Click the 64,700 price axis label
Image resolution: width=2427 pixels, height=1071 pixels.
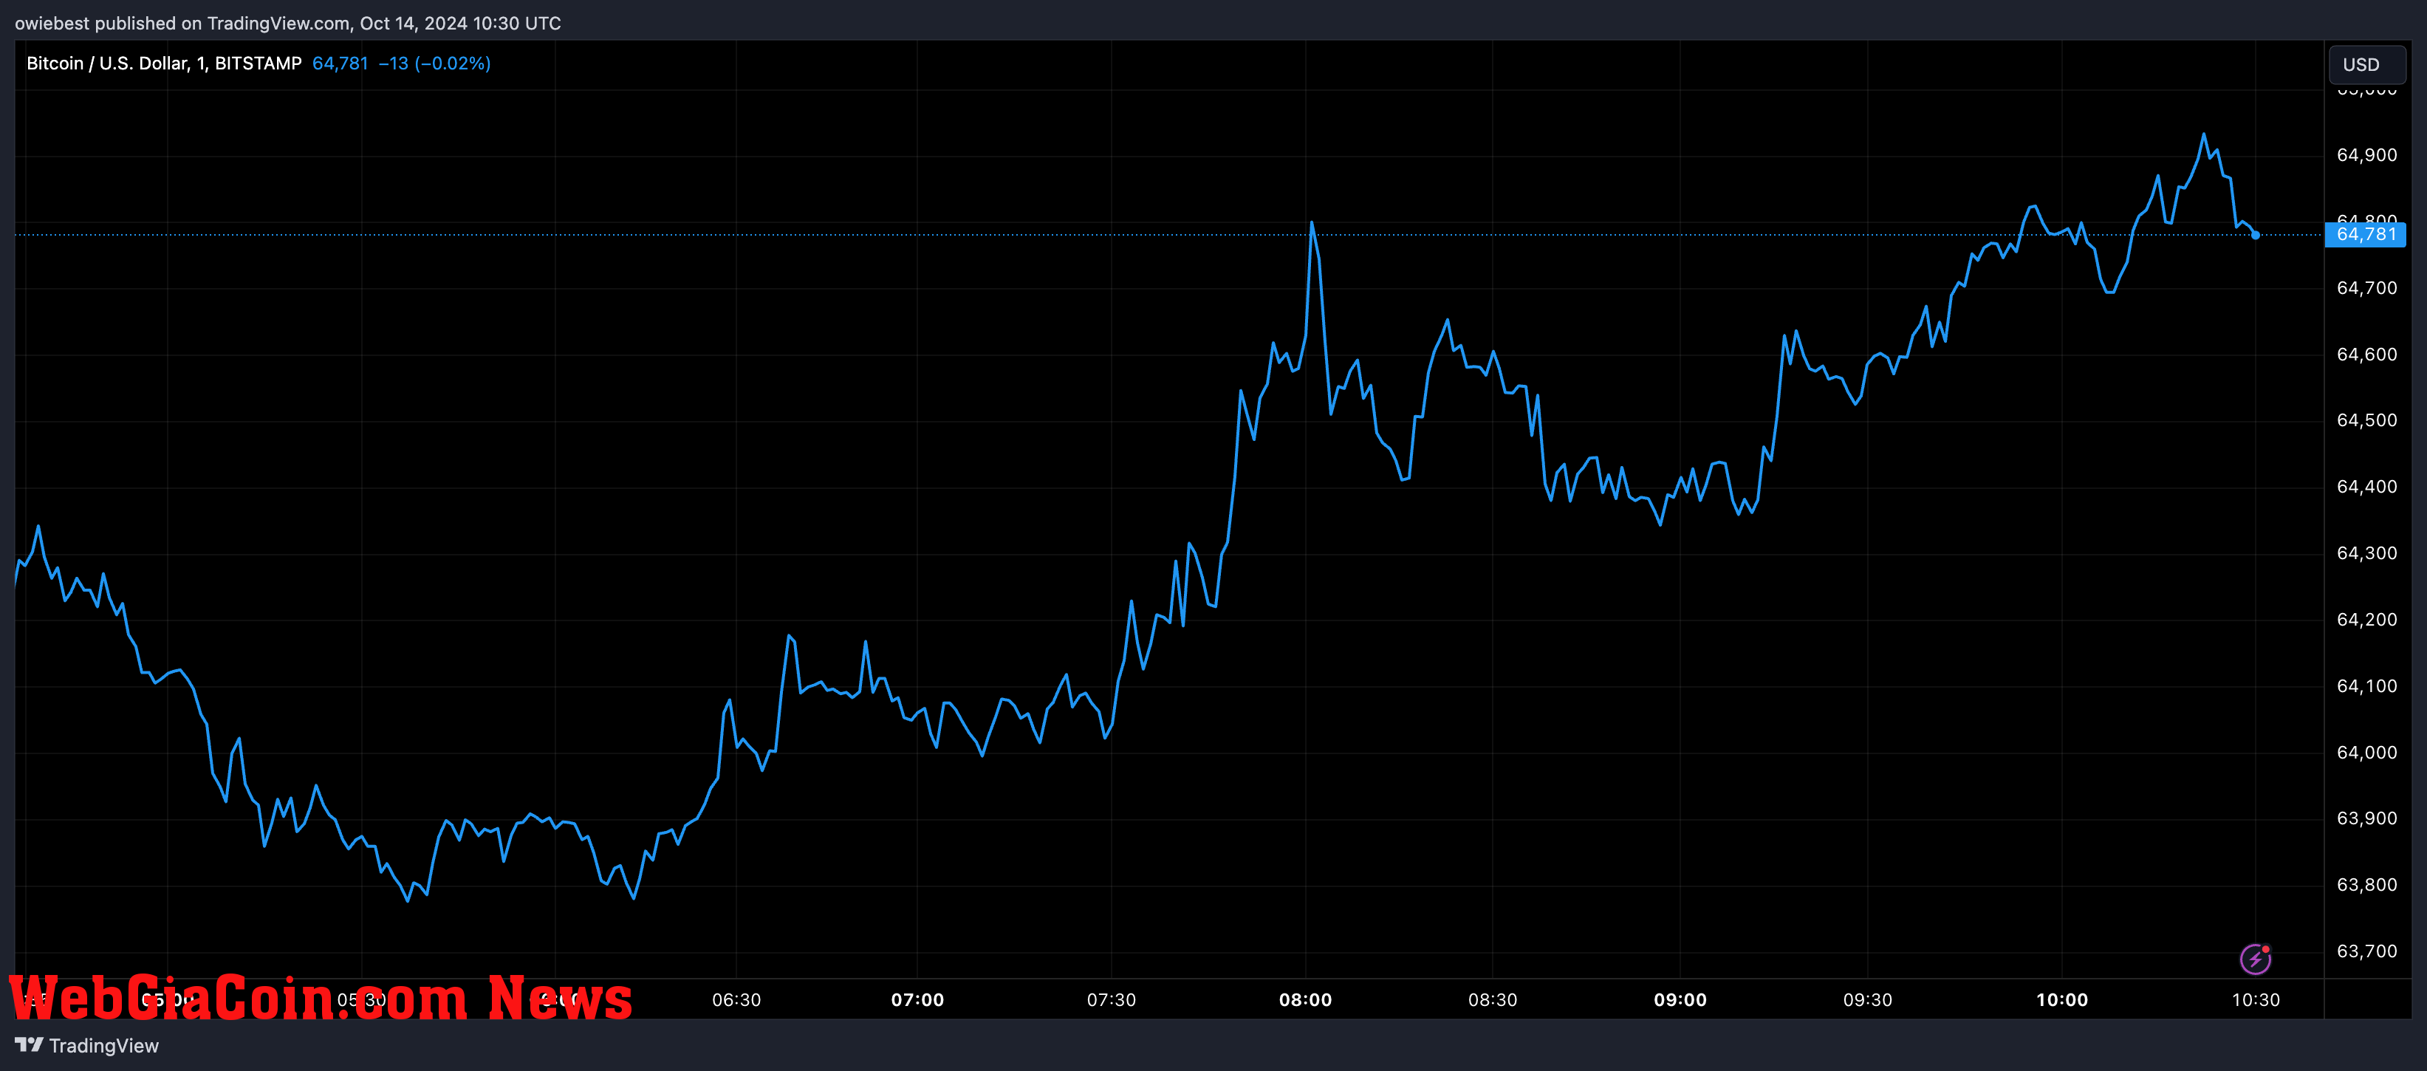2366,287
